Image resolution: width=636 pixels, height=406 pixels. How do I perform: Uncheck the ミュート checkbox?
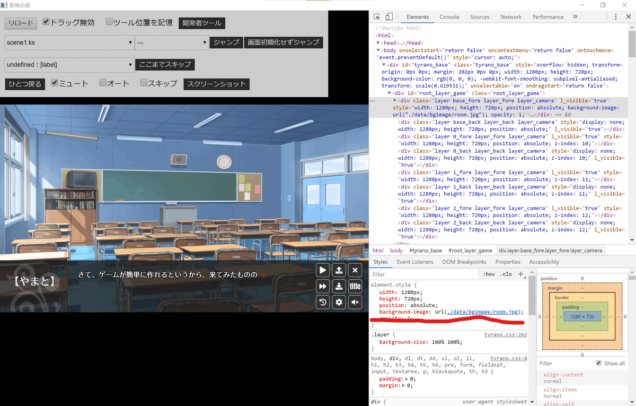point(55,83)
